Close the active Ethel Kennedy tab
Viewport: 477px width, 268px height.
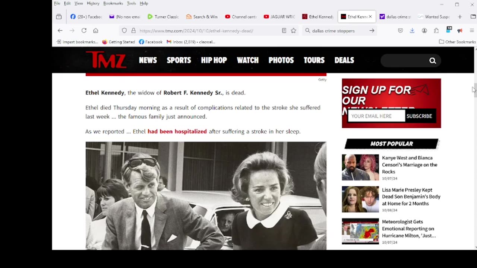(x=370, y=17)
